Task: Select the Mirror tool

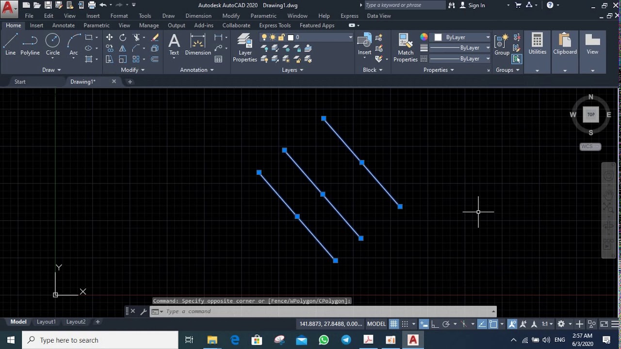Action: pyautogui.click(x=123, y=48)
